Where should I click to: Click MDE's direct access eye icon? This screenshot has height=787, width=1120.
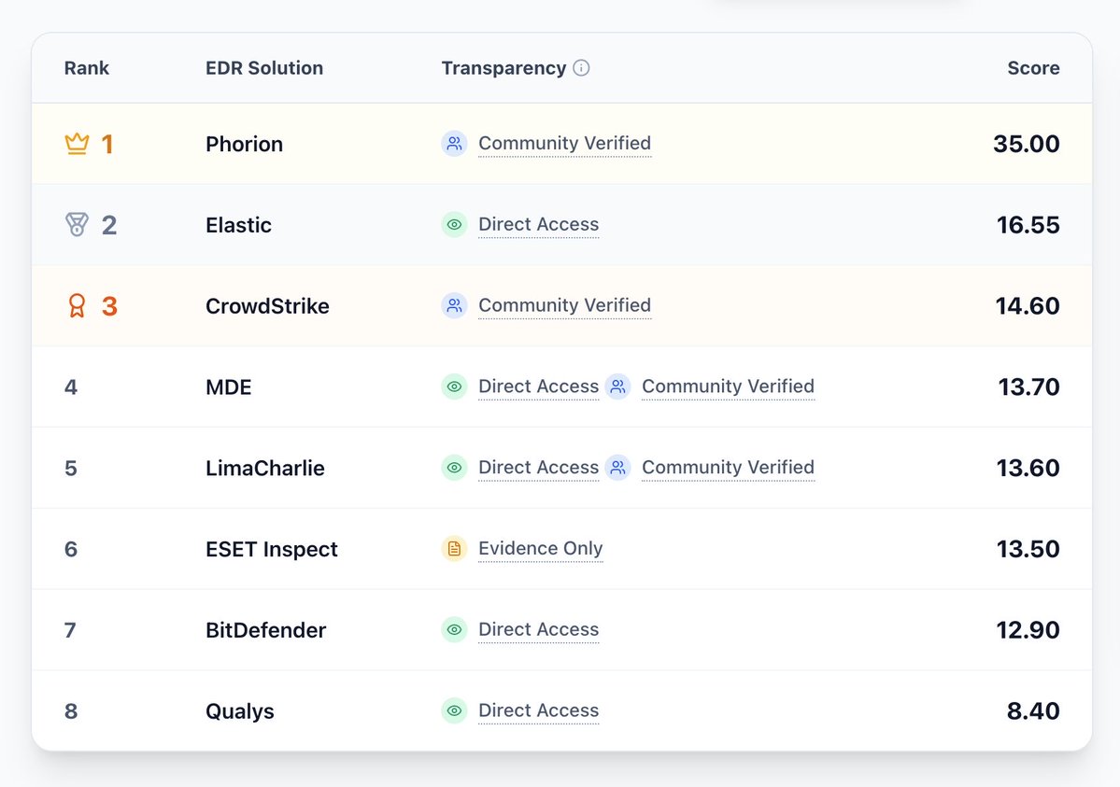454,387
